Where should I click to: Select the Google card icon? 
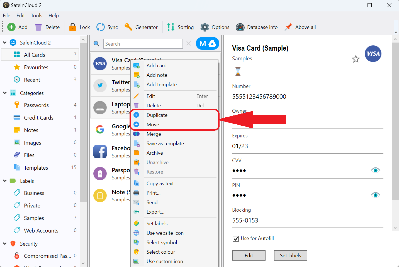[100, 129]
